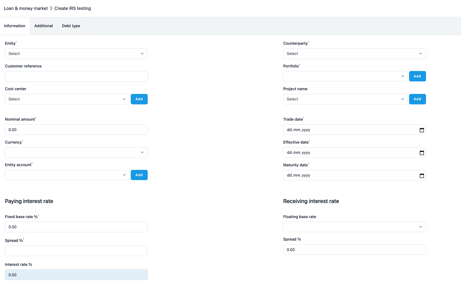This screenshot has width=461, height=288.
Task: Click Add button next to Portfolio
Action: [x=418, y=76]
